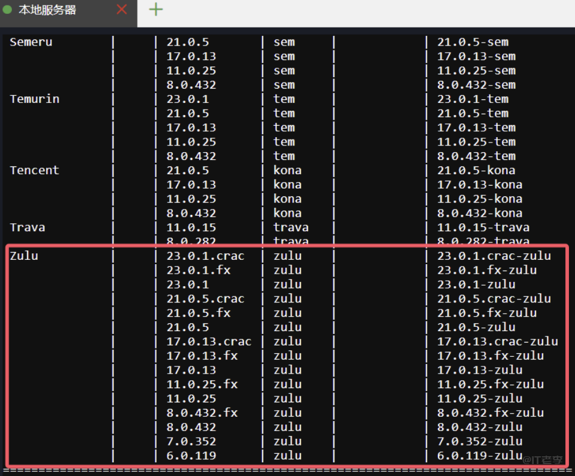Close the 本地服务器 tab
This screenshot has width=575, height=476.
tap(122, 10)
